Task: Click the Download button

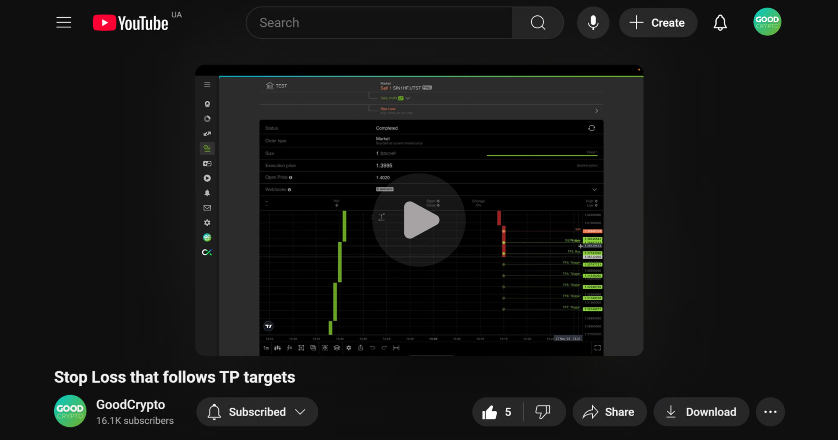Action: (701, 412)
